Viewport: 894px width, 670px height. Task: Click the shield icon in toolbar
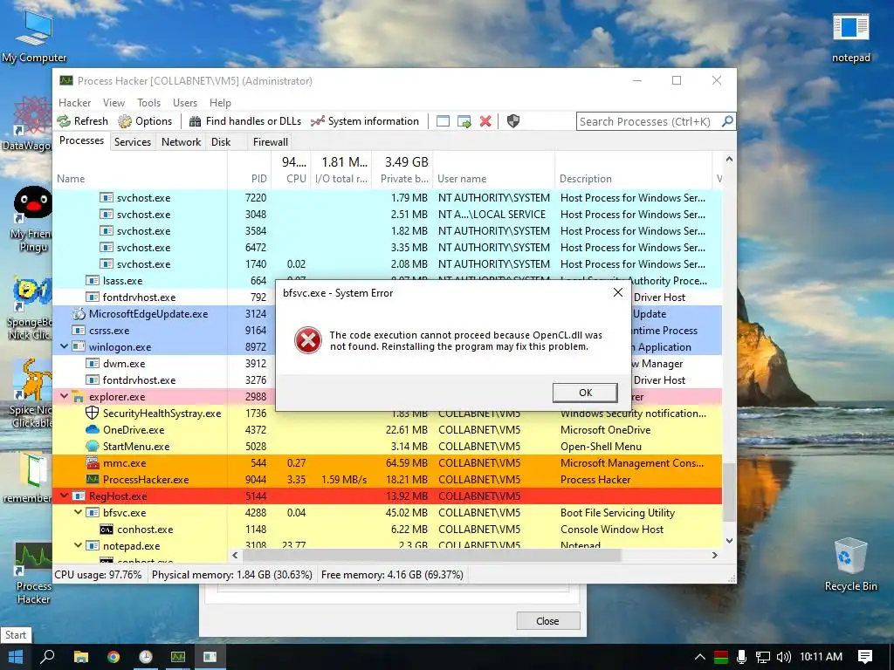513,120
